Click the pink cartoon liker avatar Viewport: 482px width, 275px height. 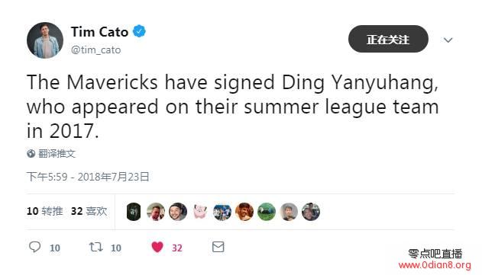pyautogui.click(x=200, y=212)
